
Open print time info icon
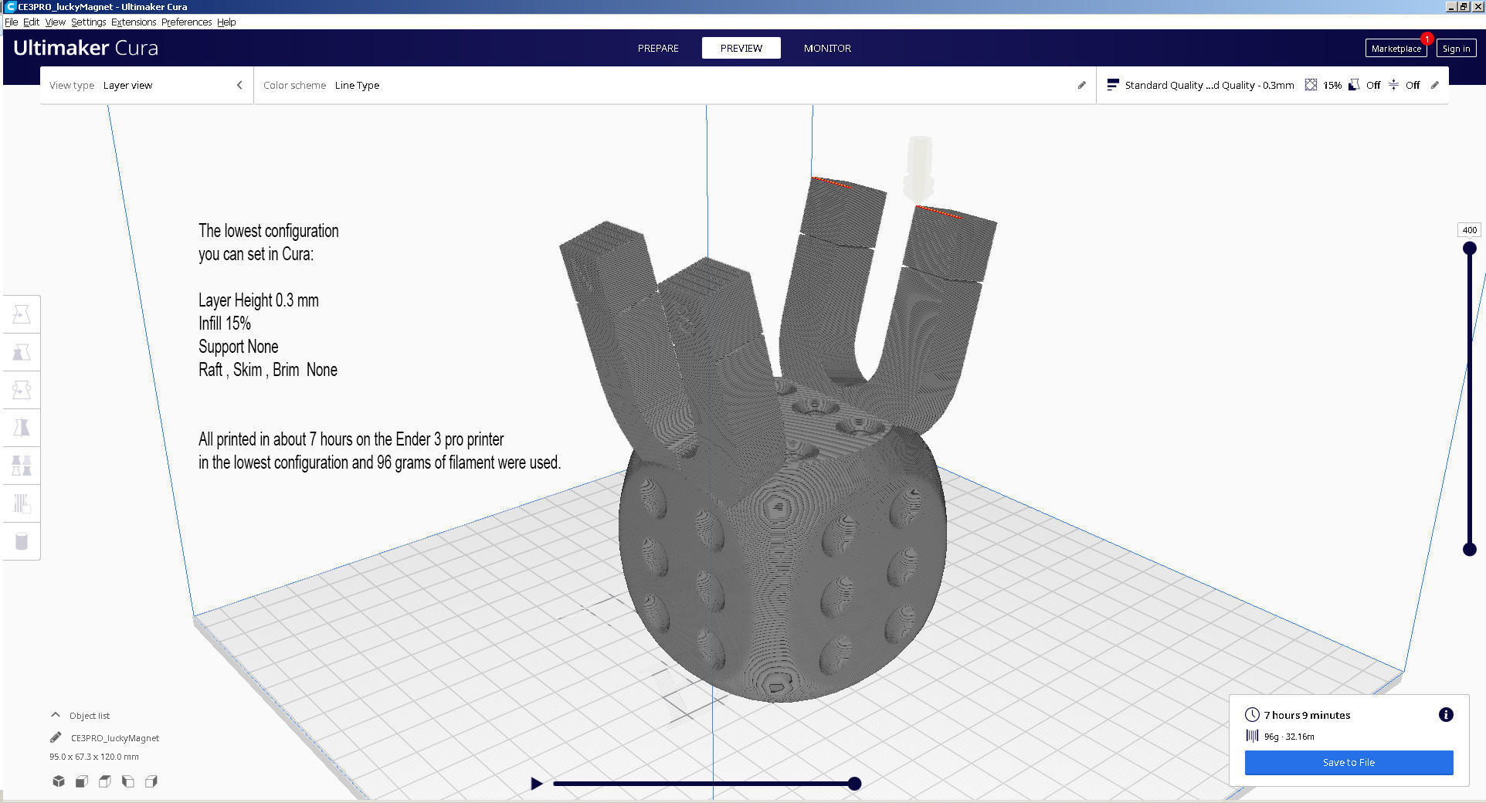1446,715
